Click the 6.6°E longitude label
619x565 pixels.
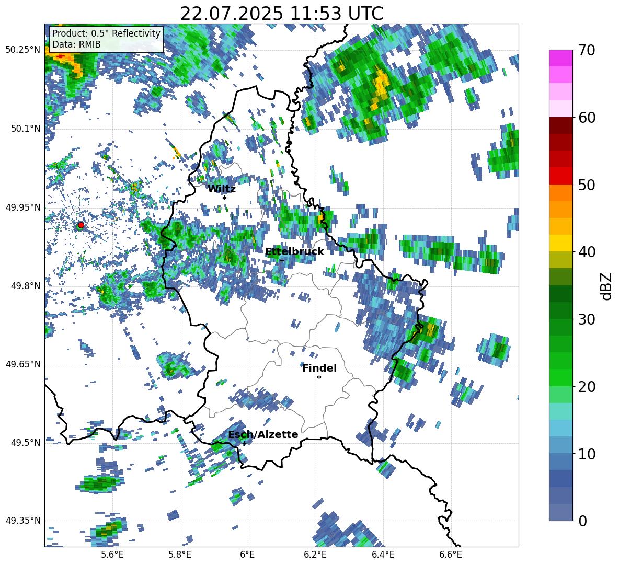[451, 555]
